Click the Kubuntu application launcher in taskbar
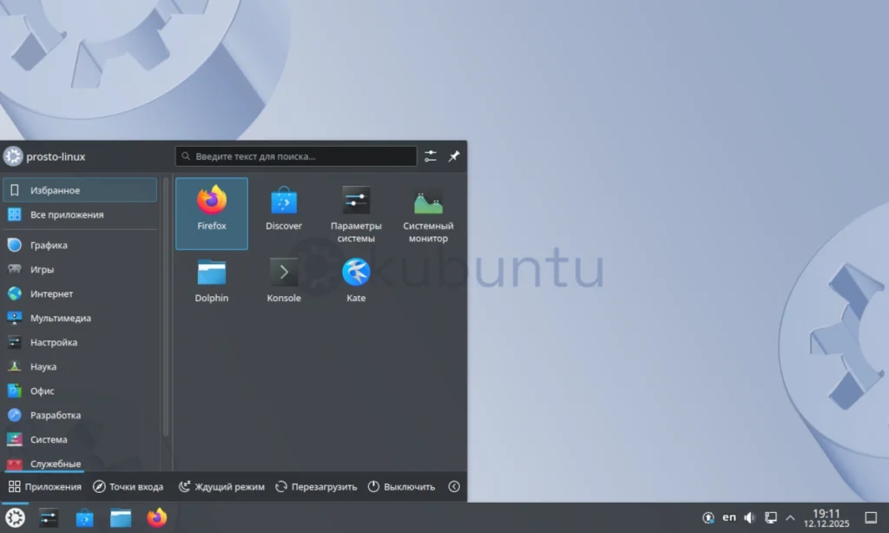The image size is (889, 533). pos(16,517)
